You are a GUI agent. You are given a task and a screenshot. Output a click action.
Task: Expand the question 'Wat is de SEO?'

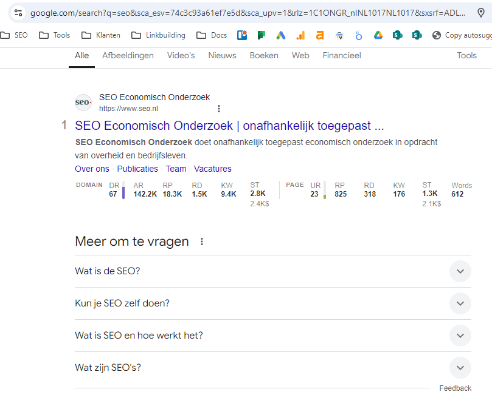click(x=460, y=271)
